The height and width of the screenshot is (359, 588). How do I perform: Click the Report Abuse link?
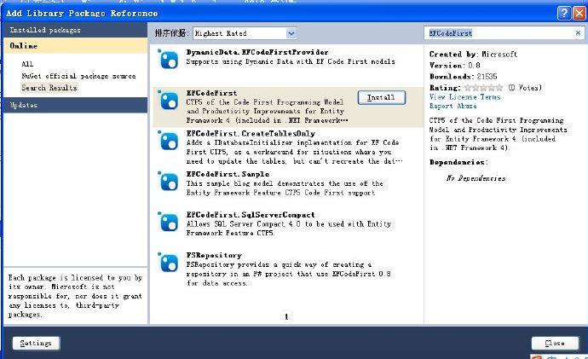[453, 106]
